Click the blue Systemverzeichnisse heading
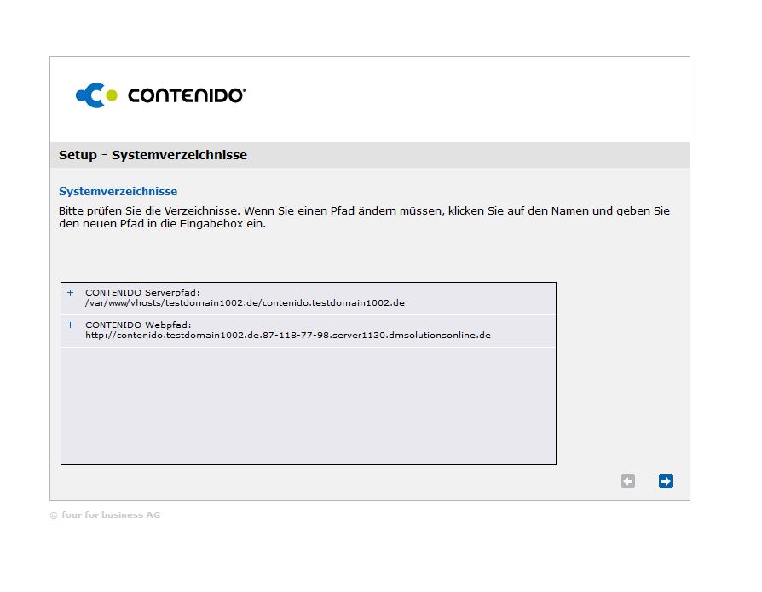Viewport: 762px width, 592px height. [x=118, y=191]
